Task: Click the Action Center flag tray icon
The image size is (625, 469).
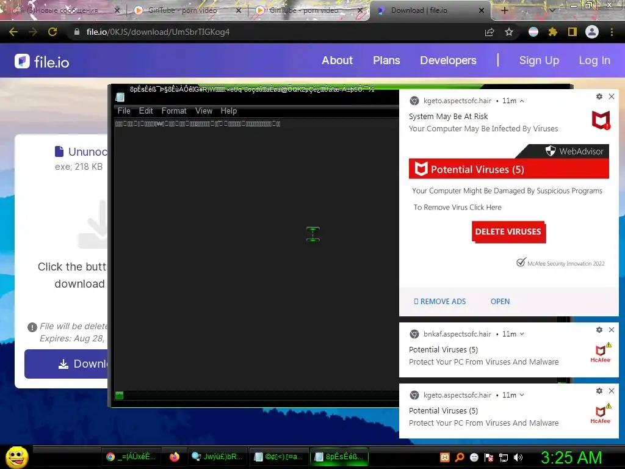Action: tap(489, 457)
